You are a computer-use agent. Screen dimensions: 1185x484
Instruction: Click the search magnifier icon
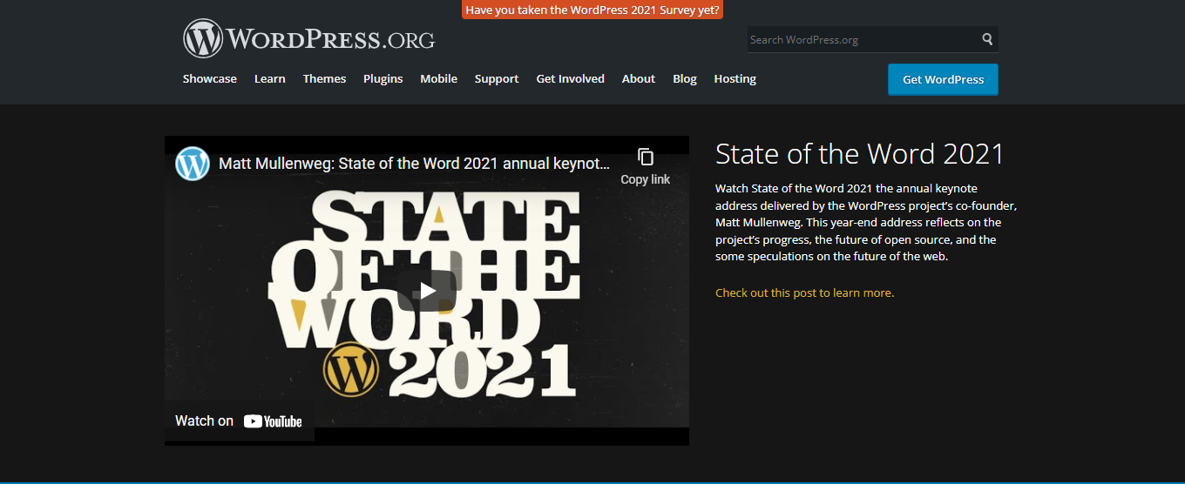(x=987, y=39)
